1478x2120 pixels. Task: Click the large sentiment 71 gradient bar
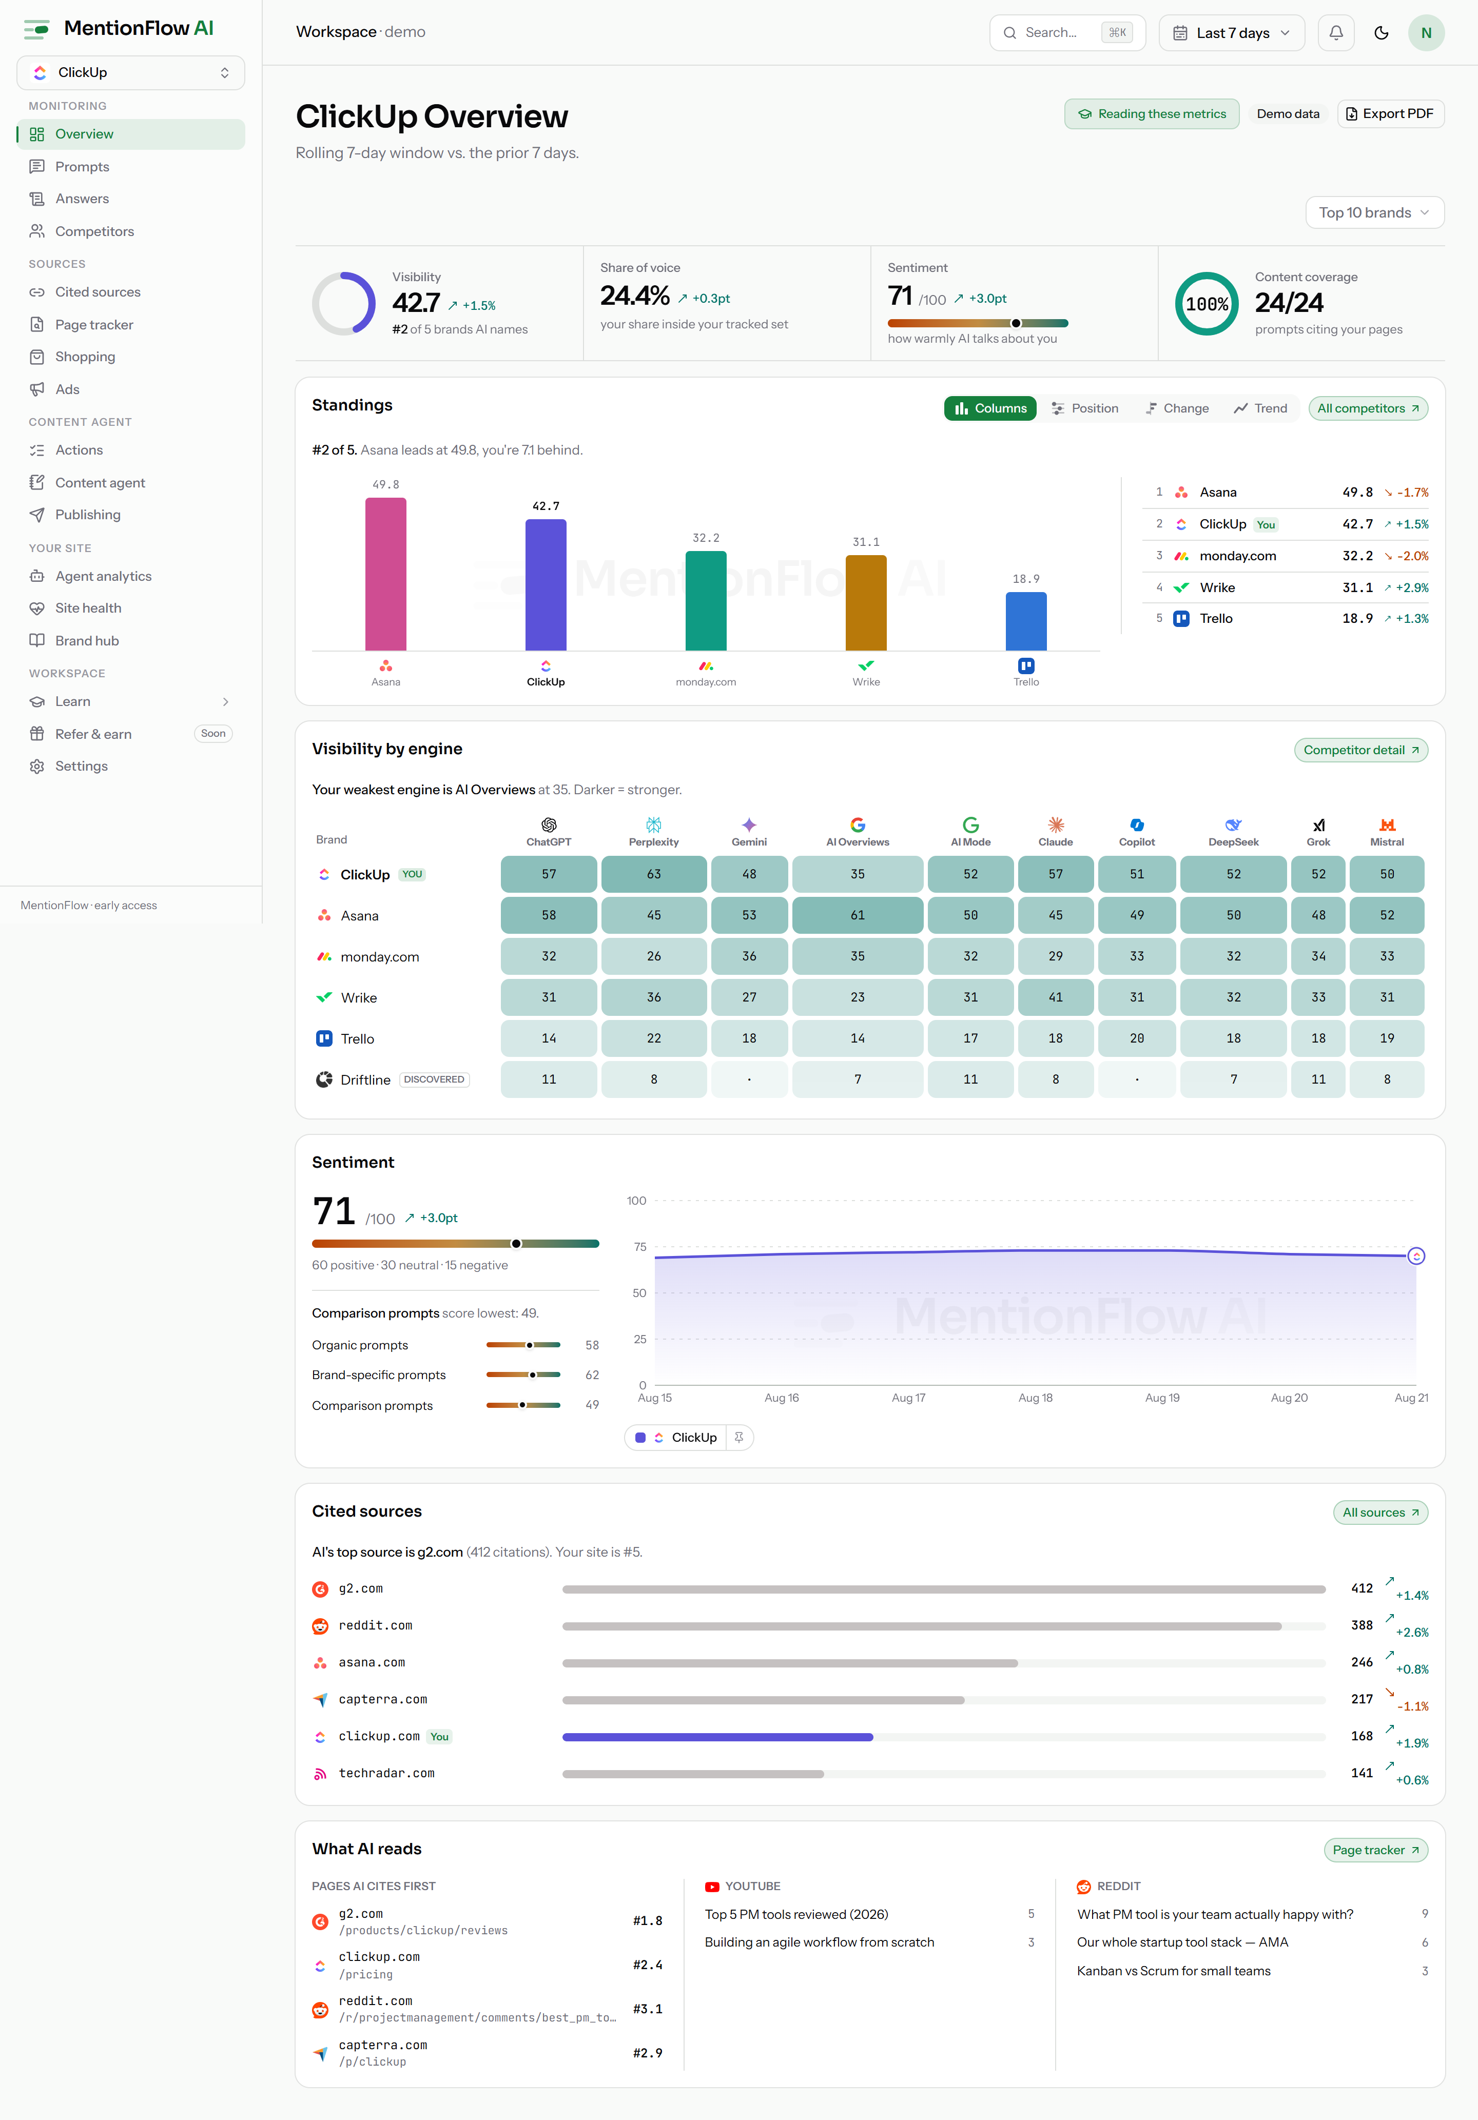[455, 1244]
